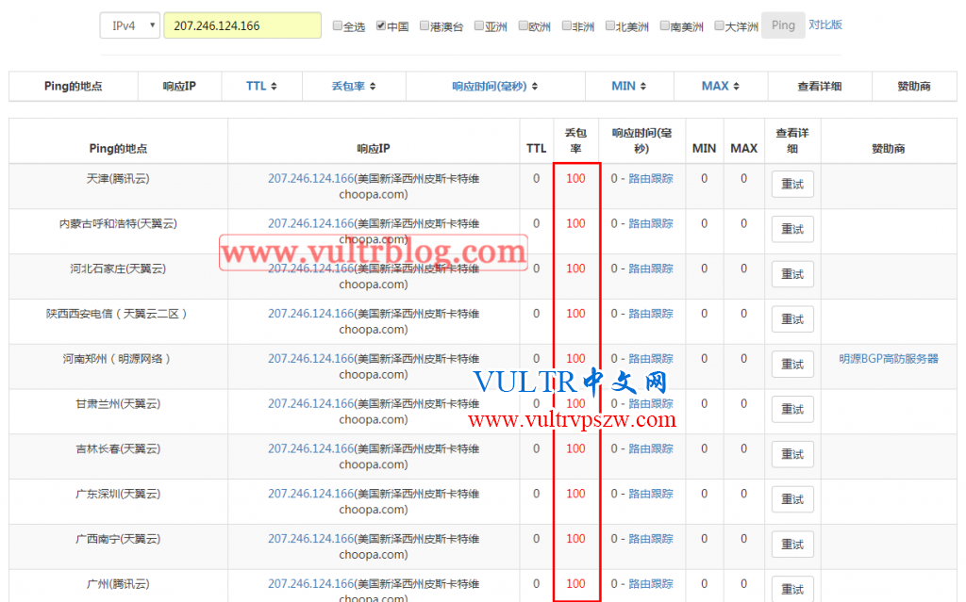Check the 全选 checkbox
Screen dimensions: 966x602
[337, 25]
